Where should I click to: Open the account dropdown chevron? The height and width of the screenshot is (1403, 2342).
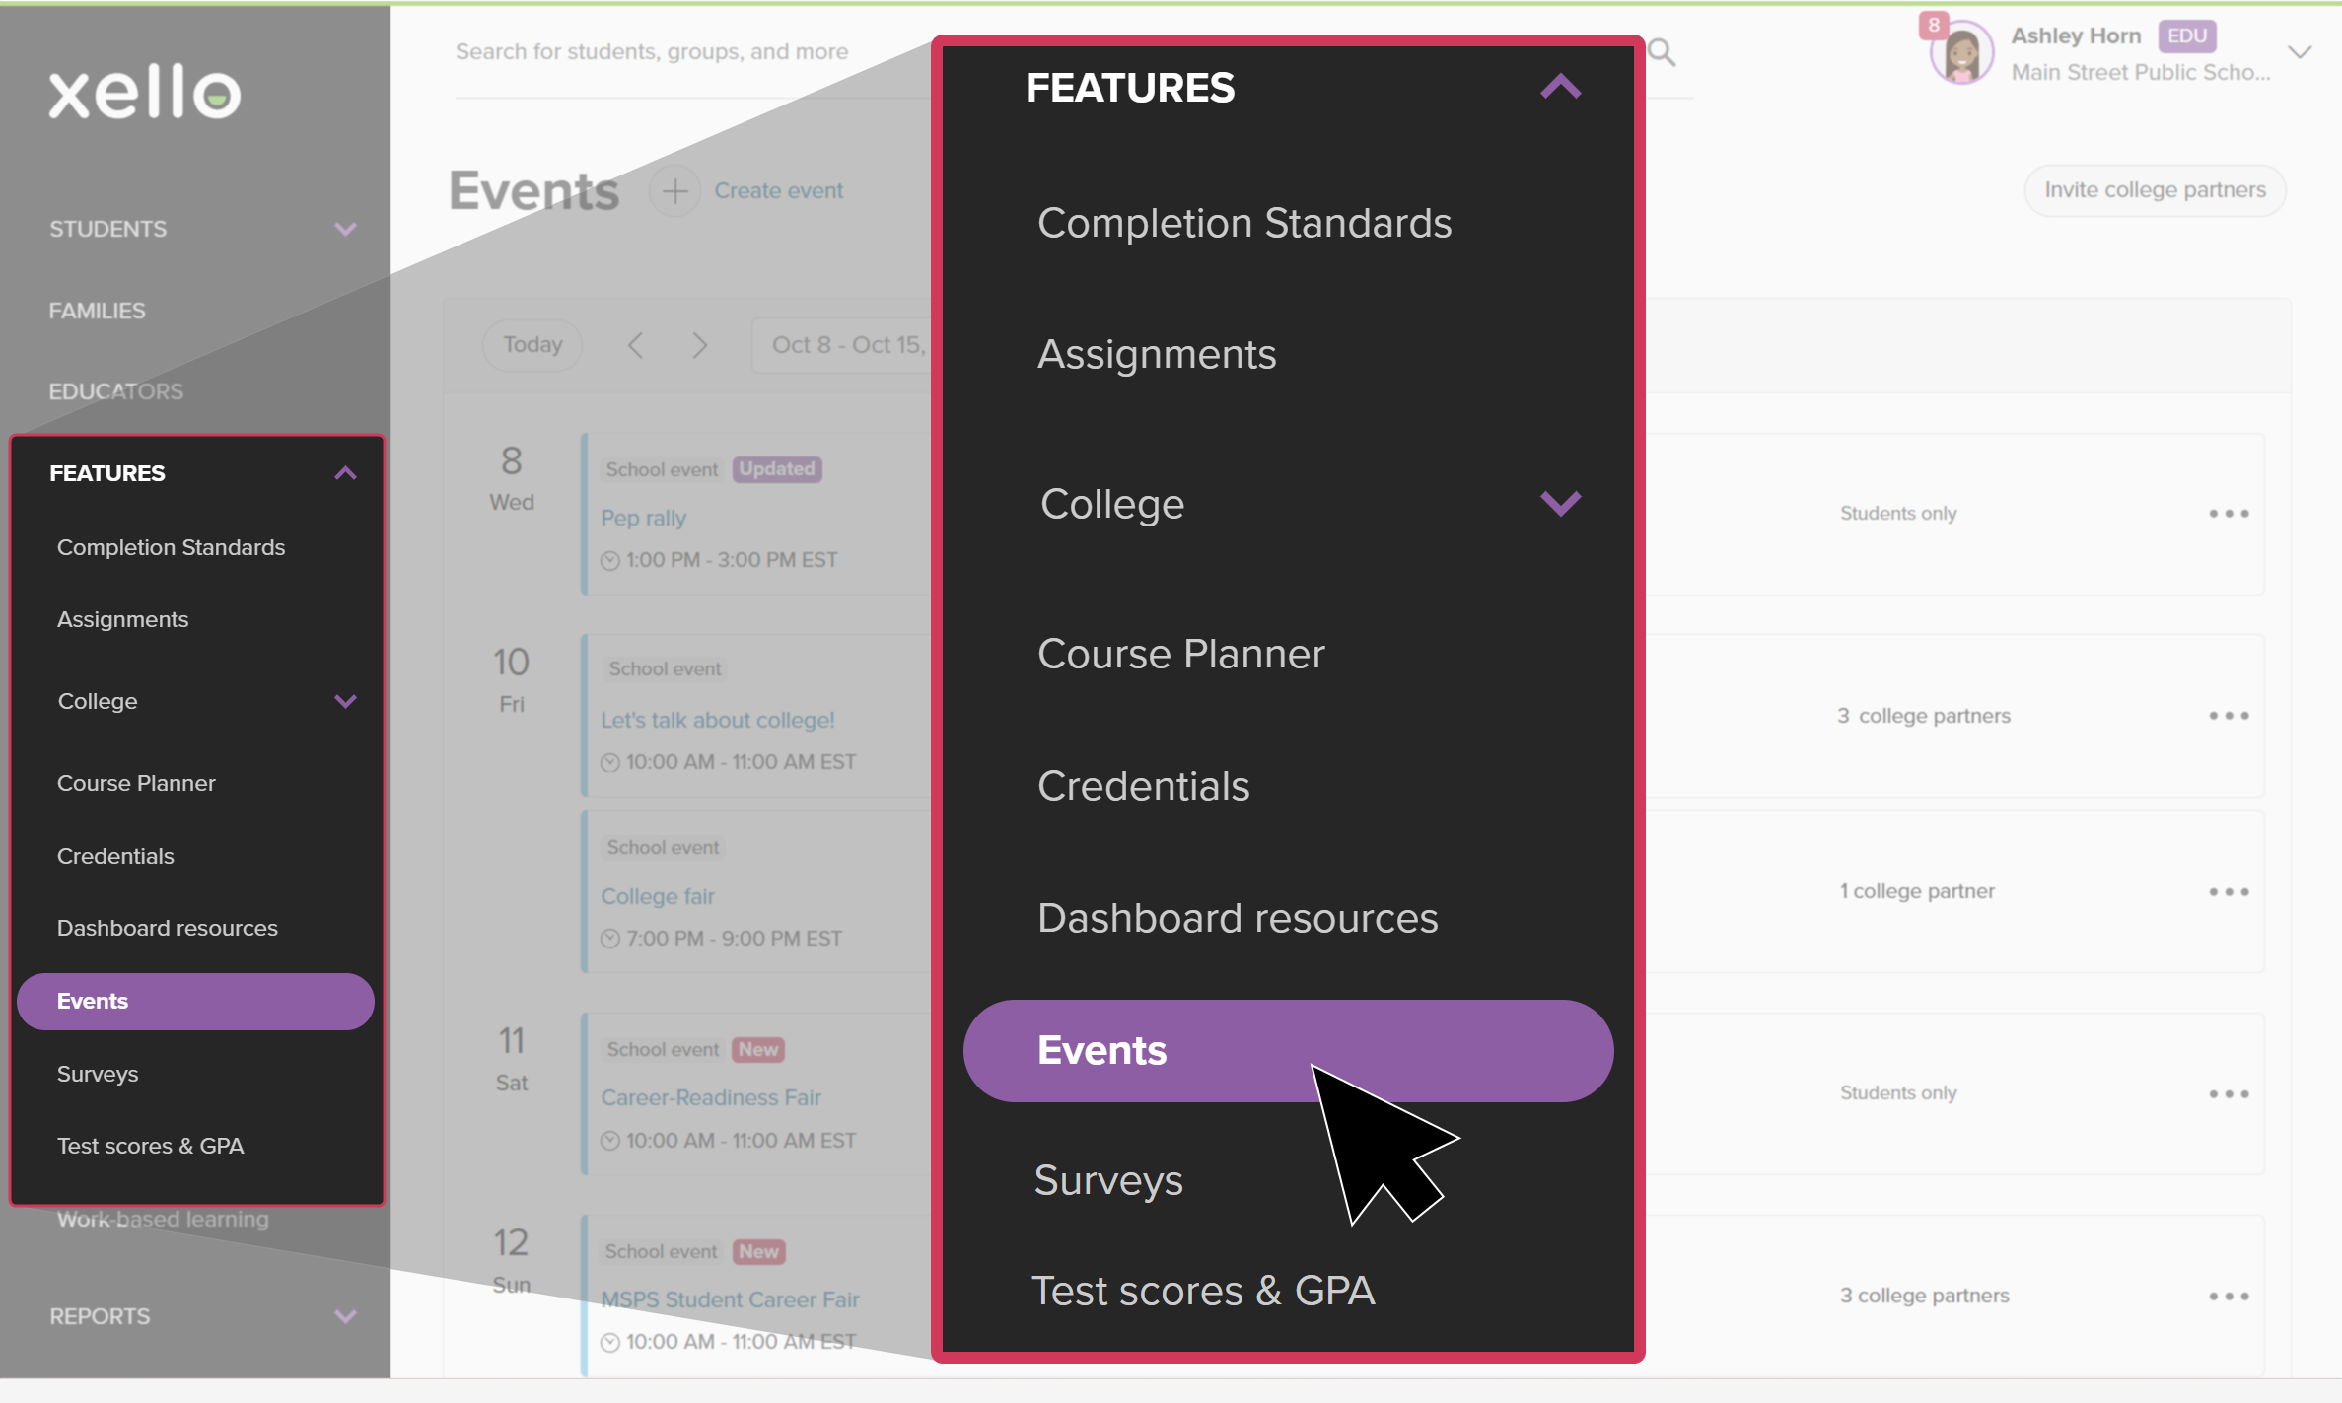(x=2300, y=51)
